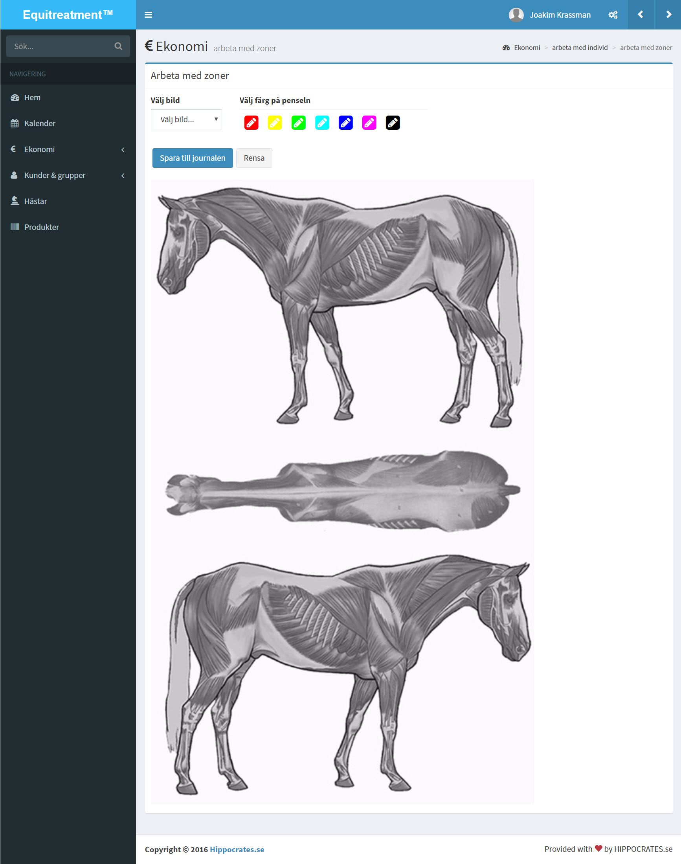Screen dimensions: 681x864
Task: Open the Välj bild dropdown
Action: coord(186,119)
